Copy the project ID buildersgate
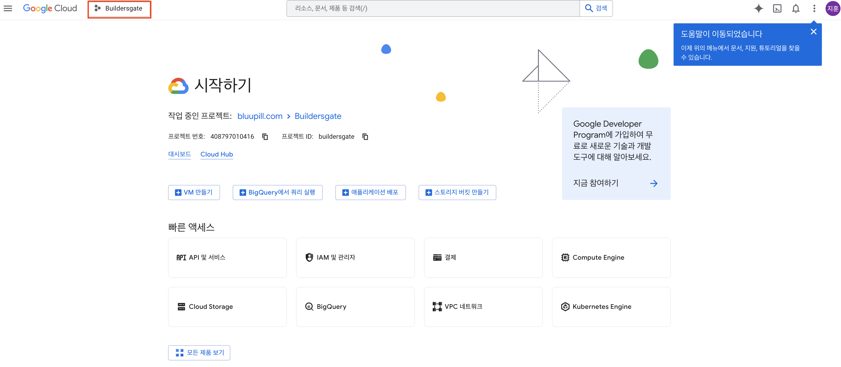The height and width of the screenshot is (367, 841). (365, 137)
